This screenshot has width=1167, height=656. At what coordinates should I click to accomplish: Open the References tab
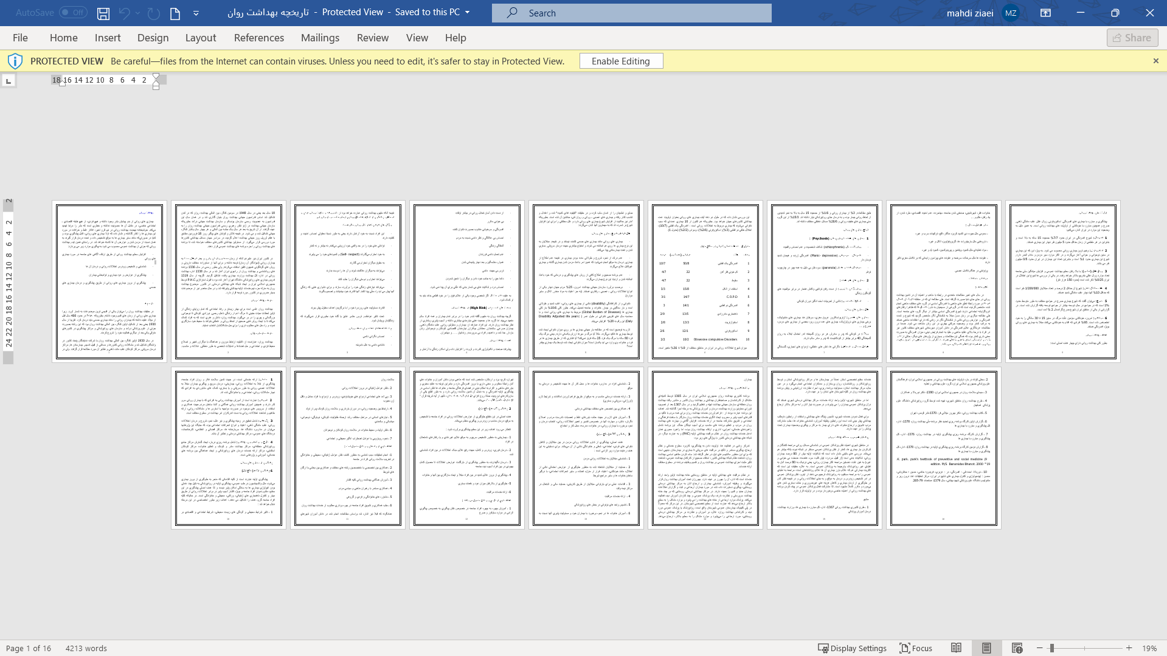pos(259,38)
